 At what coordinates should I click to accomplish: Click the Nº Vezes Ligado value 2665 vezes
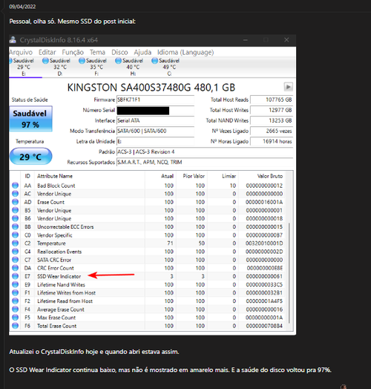tap(272, 131)
